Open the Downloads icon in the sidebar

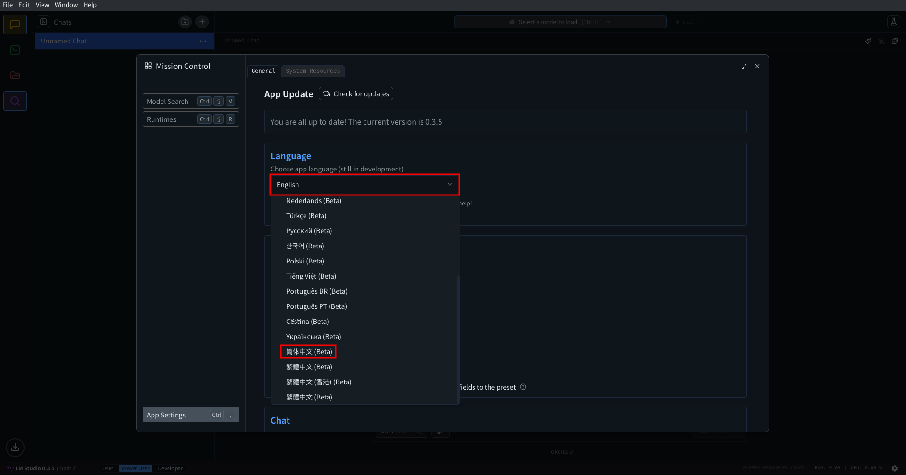click(x=15, y=447)
